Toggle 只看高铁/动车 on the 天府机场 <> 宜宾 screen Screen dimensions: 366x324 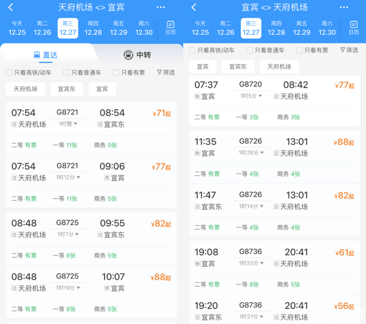pos(29,73)
